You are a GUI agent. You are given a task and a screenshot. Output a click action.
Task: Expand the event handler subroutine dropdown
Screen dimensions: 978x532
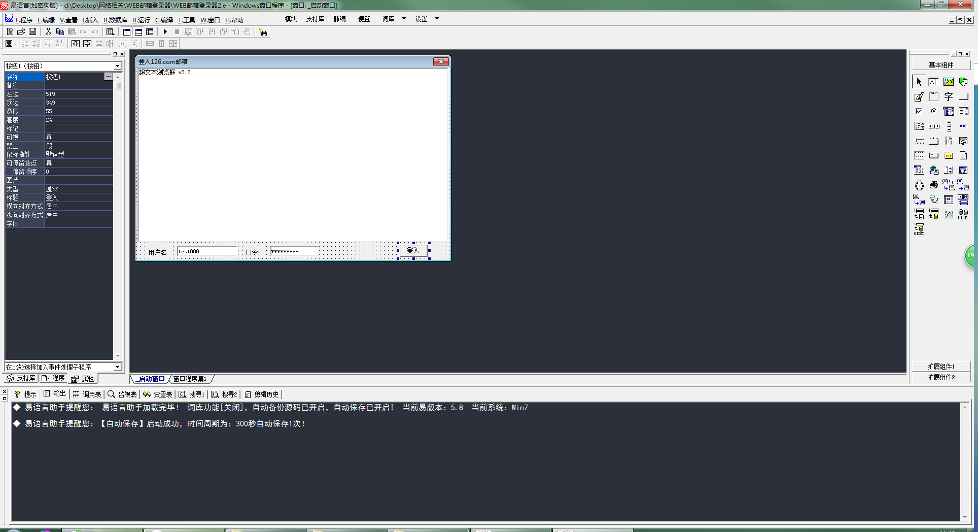point(117,367)
